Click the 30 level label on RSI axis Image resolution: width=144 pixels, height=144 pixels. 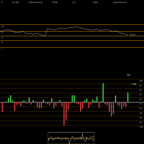pos(2,42)
